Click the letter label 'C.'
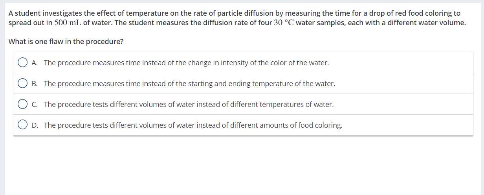 [x=35, y=105]
